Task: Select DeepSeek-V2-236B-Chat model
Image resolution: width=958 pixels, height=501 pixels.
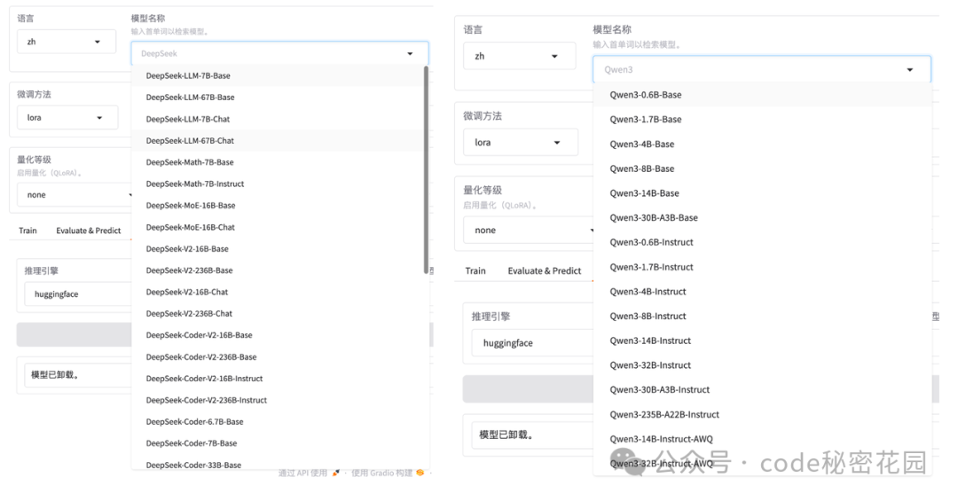Action: (278, 313)
